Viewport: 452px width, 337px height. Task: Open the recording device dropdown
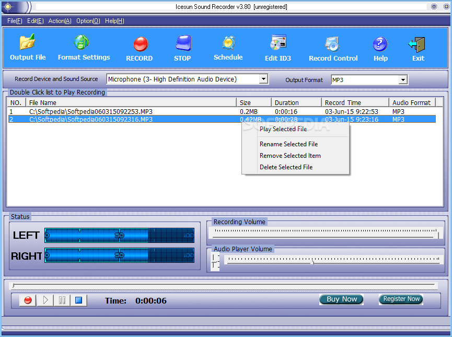point(264,79)
